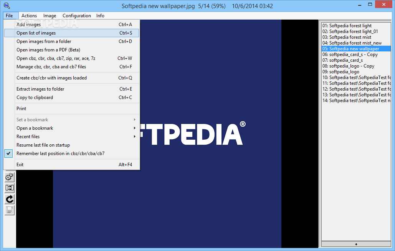Select list entry 11: Softpedia test
This screenshot has width=395, height=251.
click(356, 83)
